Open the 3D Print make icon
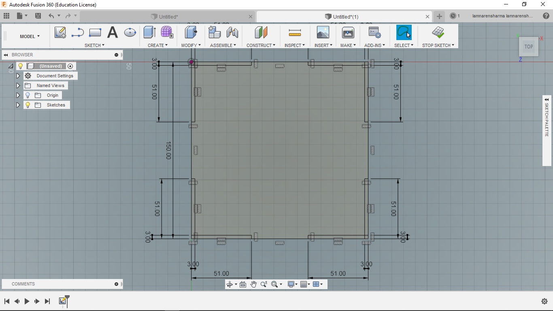The width and height of the screenshot is (553, 311). 348,32
